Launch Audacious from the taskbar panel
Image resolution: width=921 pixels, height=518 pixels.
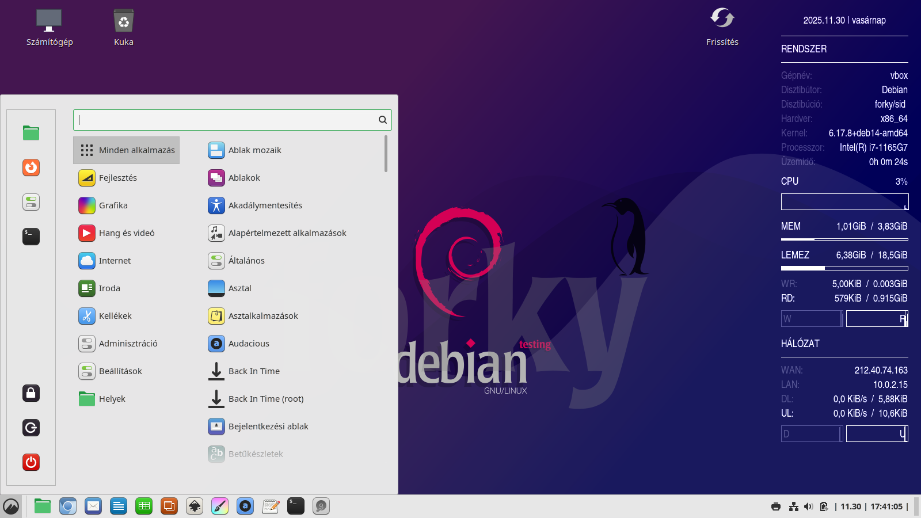245,506
